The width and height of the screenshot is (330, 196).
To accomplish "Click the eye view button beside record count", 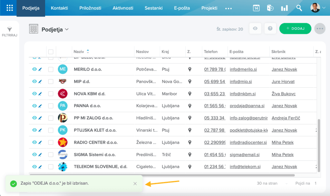I will point(255,28).
